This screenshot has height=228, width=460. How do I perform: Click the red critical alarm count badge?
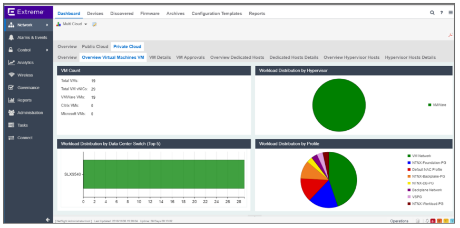coord(433,221)
